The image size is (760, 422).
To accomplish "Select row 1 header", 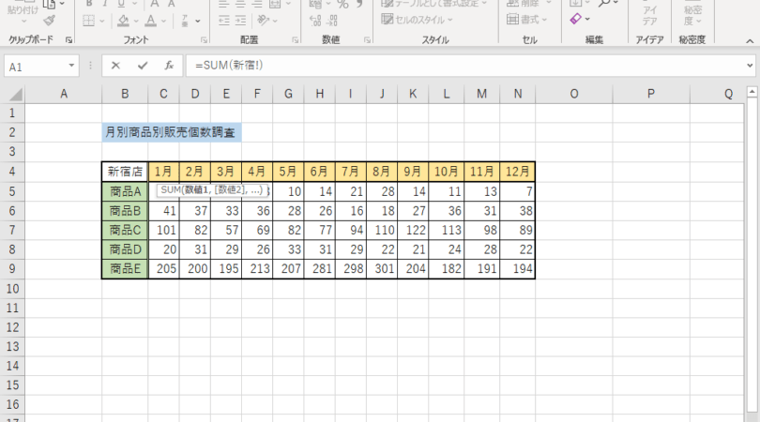I will (x=12, y=113).
